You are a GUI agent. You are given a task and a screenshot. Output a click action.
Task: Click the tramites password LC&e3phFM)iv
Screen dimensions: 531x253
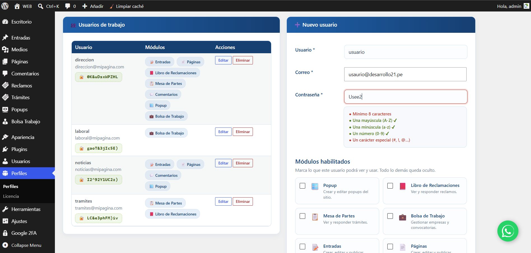[x=99, y=218]
